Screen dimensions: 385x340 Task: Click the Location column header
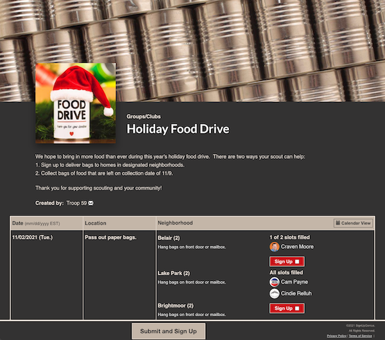tap(96, 223)
